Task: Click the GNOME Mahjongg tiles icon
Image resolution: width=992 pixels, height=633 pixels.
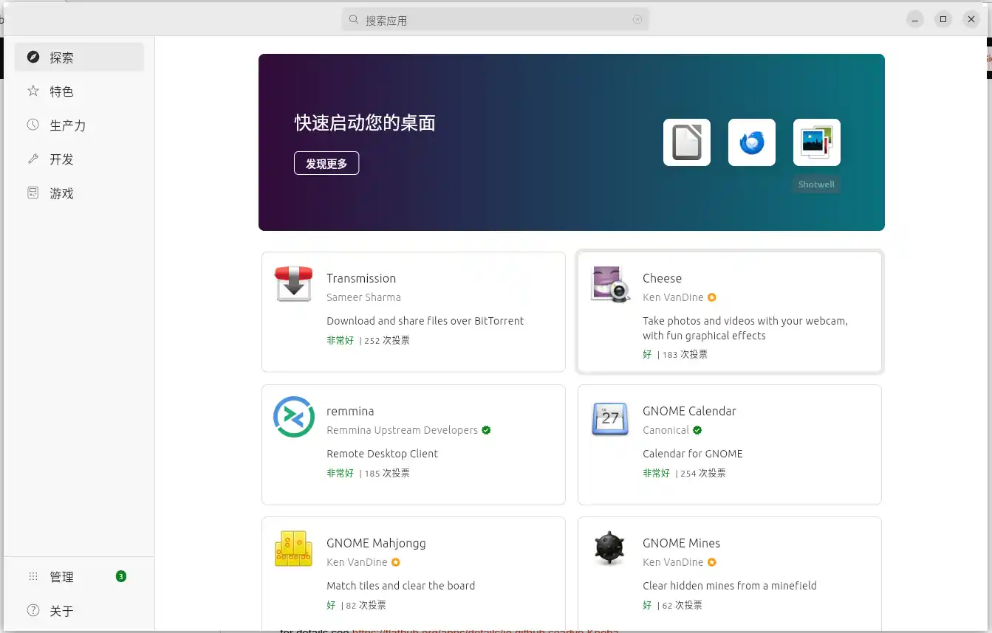Action: [293, 549]
